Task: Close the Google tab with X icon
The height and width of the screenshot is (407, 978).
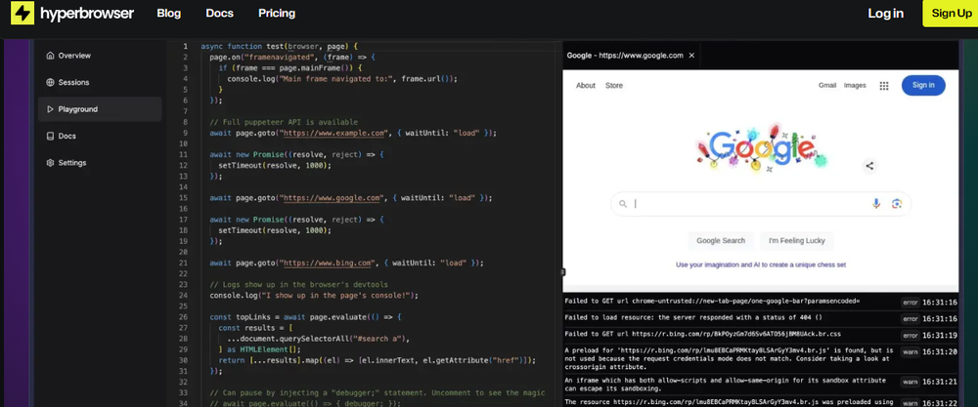Action: click(691, 56)
